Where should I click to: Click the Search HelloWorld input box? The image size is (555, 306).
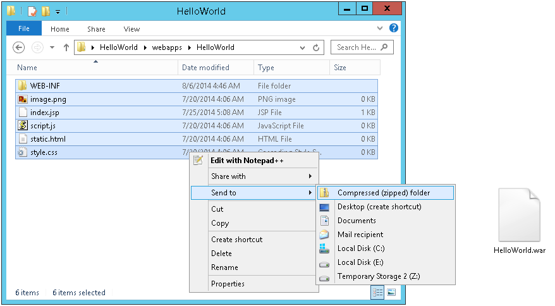click(x=357, y=47)
